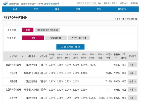
Task: Open 금융회사 연락처 link
Action: click(x=111, y=3)
